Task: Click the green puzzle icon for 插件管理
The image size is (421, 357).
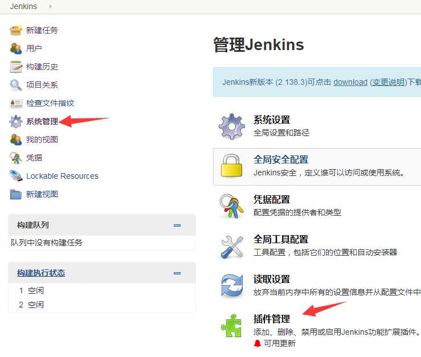Action: (231, 326)
